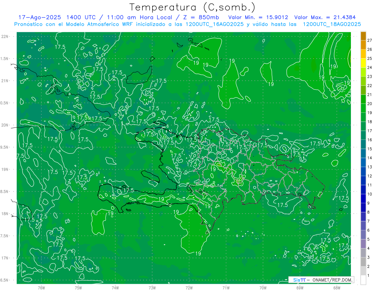Click the "20N" latitude axis label
Viewport: 378px width, 292px height.
(5, 125)
